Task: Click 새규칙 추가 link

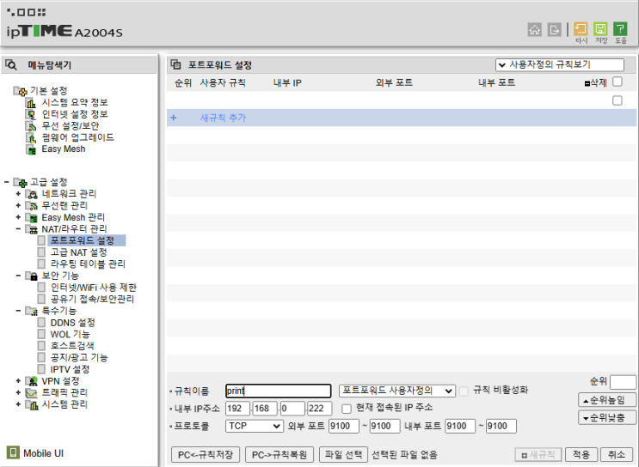Action: pos(223,118)
